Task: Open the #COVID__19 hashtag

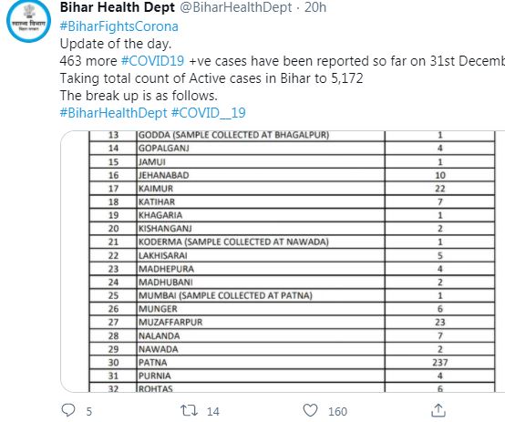Action: coord(209,113)
